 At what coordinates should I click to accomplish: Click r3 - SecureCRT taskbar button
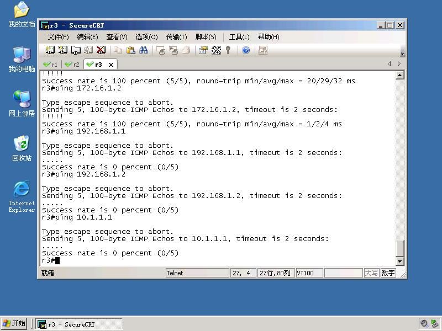tap(79, 324)
